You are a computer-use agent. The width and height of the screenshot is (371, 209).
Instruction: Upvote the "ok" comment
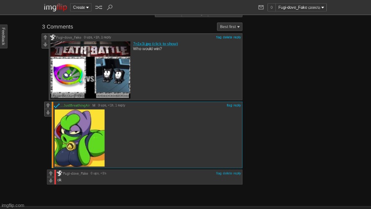click(x=50, y=173)
